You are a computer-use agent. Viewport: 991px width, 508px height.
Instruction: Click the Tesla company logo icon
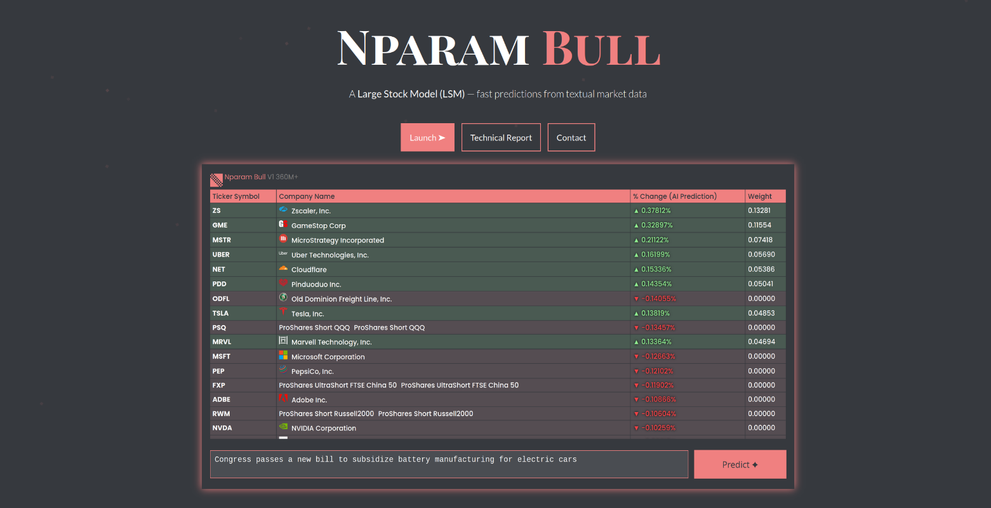pyautogui.click(x=283, y=312)
